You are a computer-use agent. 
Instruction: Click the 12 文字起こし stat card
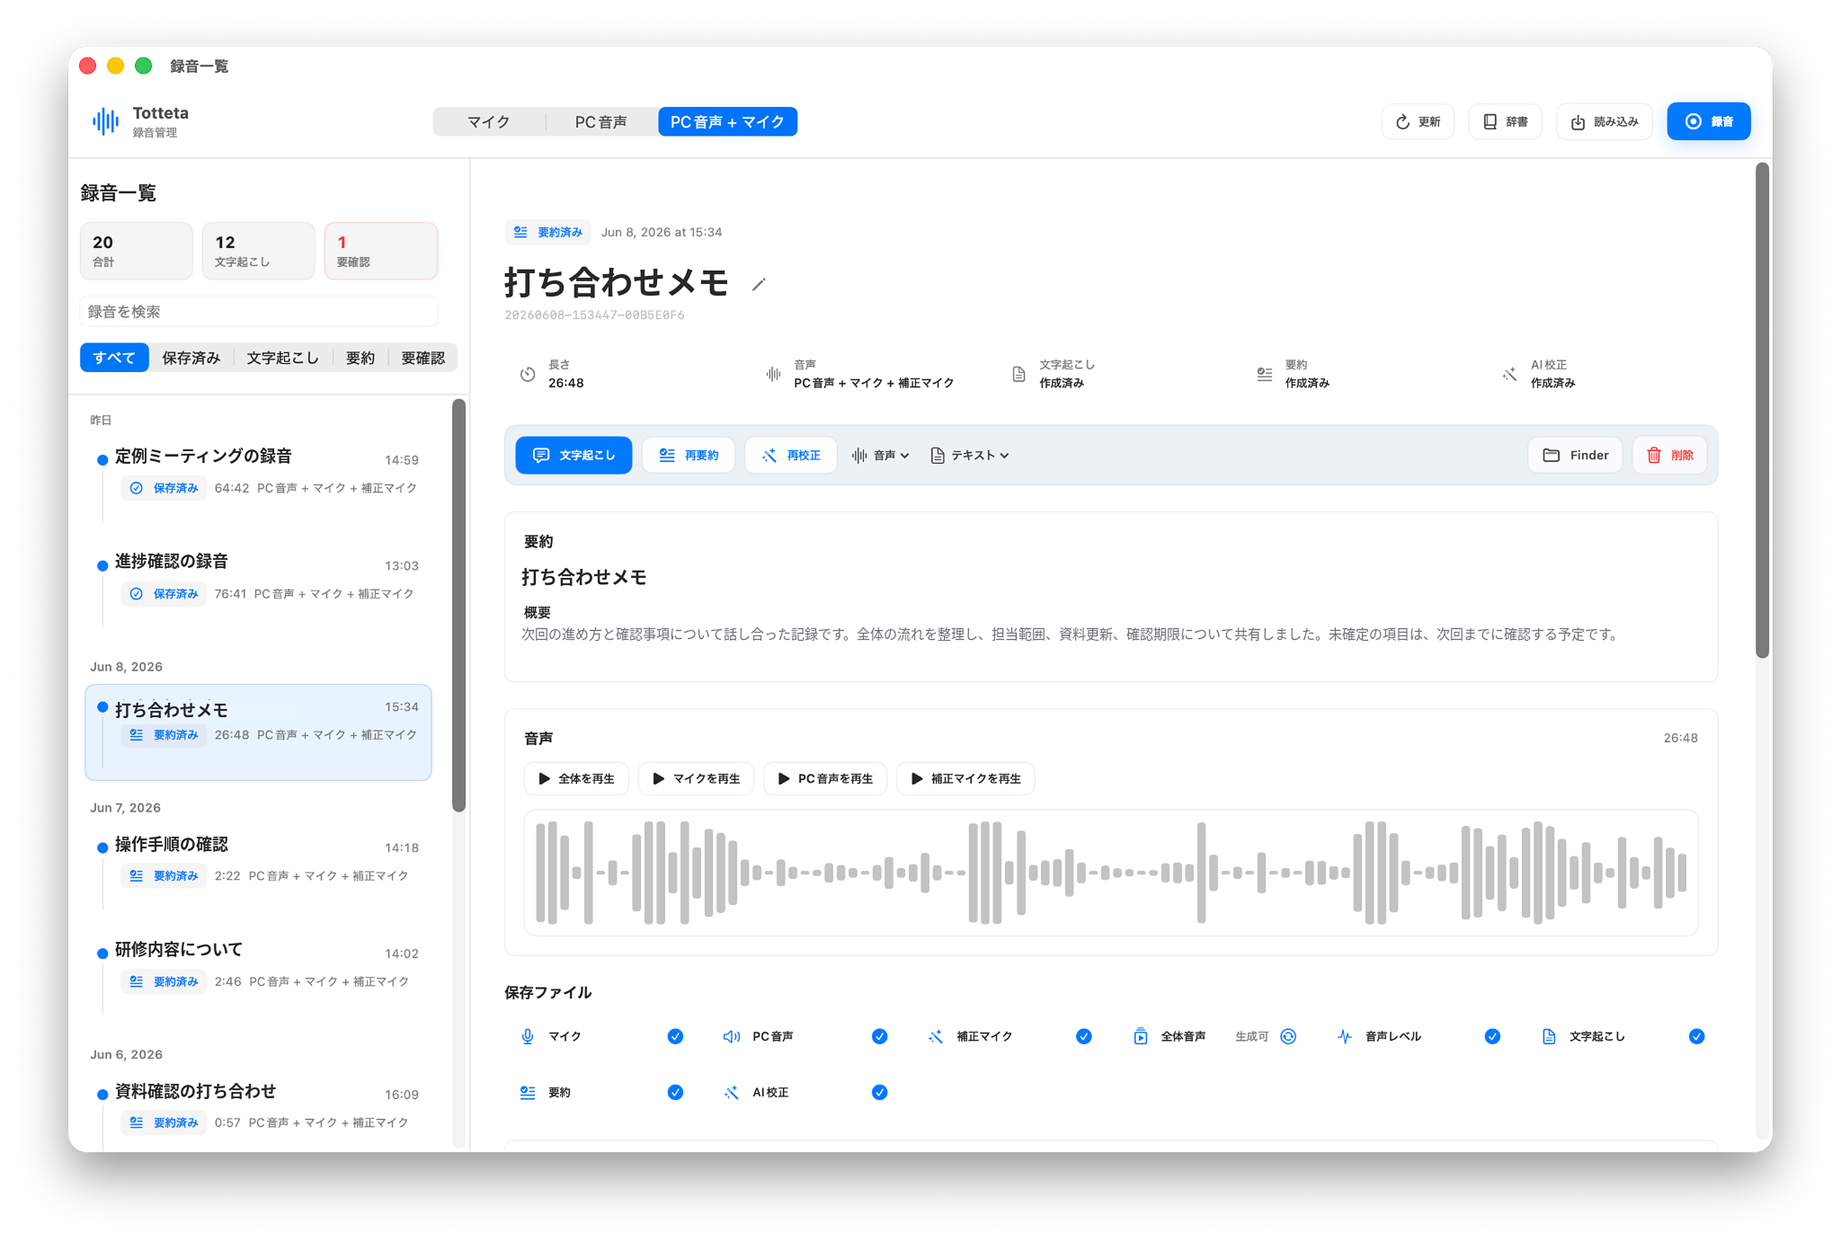258,251
